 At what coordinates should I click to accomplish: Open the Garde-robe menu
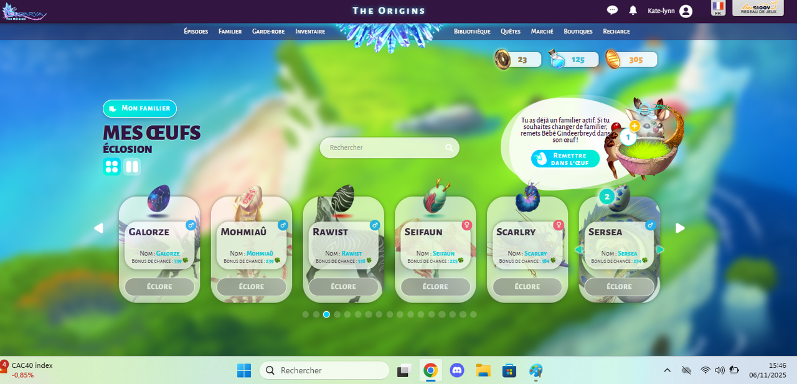tap(268, 31)
